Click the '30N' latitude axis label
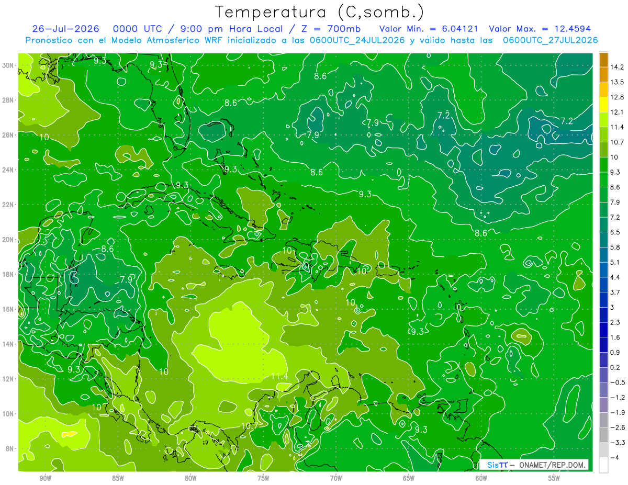The height and width of the screenshot is (485, 628). click(8, 65)
